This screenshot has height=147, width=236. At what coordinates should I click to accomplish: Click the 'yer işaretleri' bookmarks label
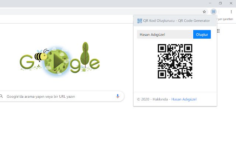225,19
